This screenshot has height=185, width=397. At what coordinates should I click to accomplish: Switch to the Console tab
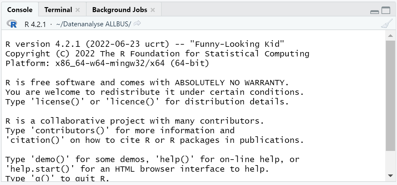point(20,10)
